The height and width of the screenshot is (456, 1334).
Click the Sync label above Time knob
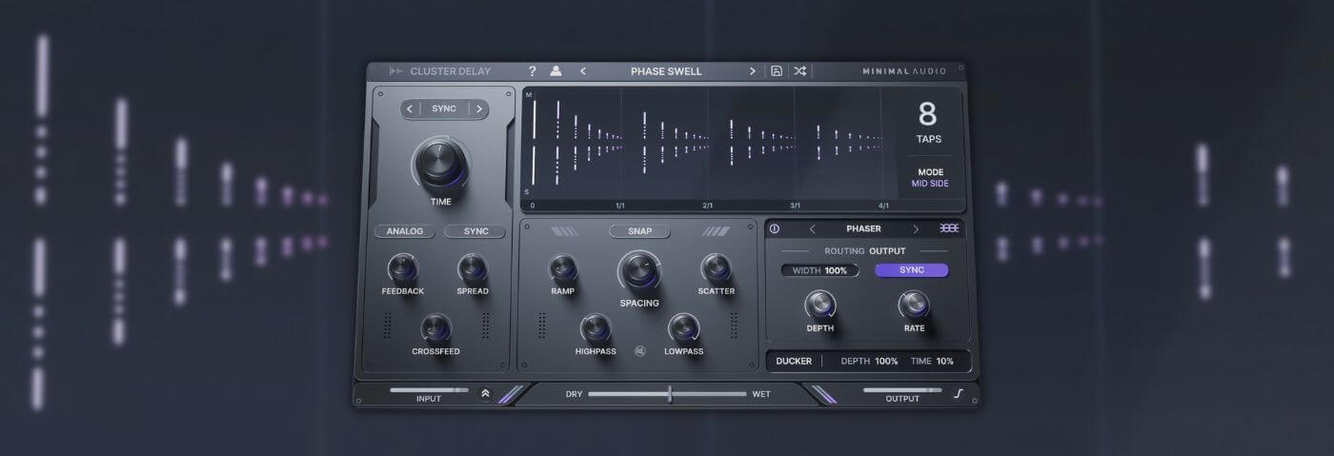coord(444,109)
